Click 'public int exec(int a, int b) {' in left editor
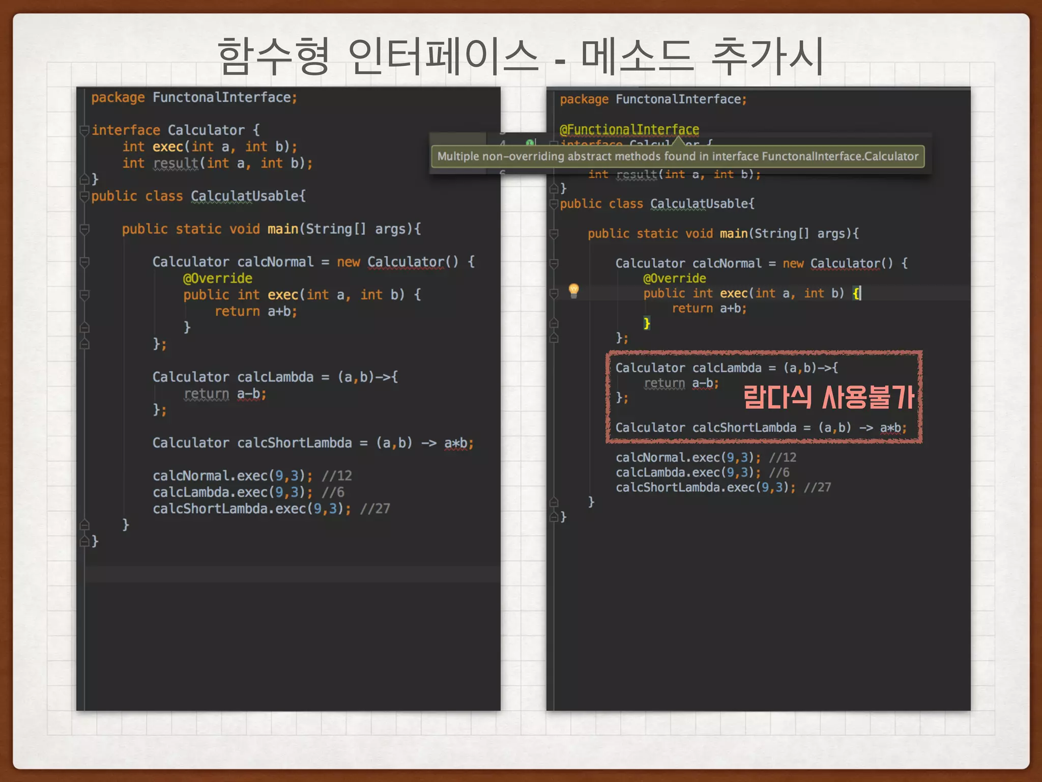The width and height of the screenshot is (1042, 782). coord(302,295)
